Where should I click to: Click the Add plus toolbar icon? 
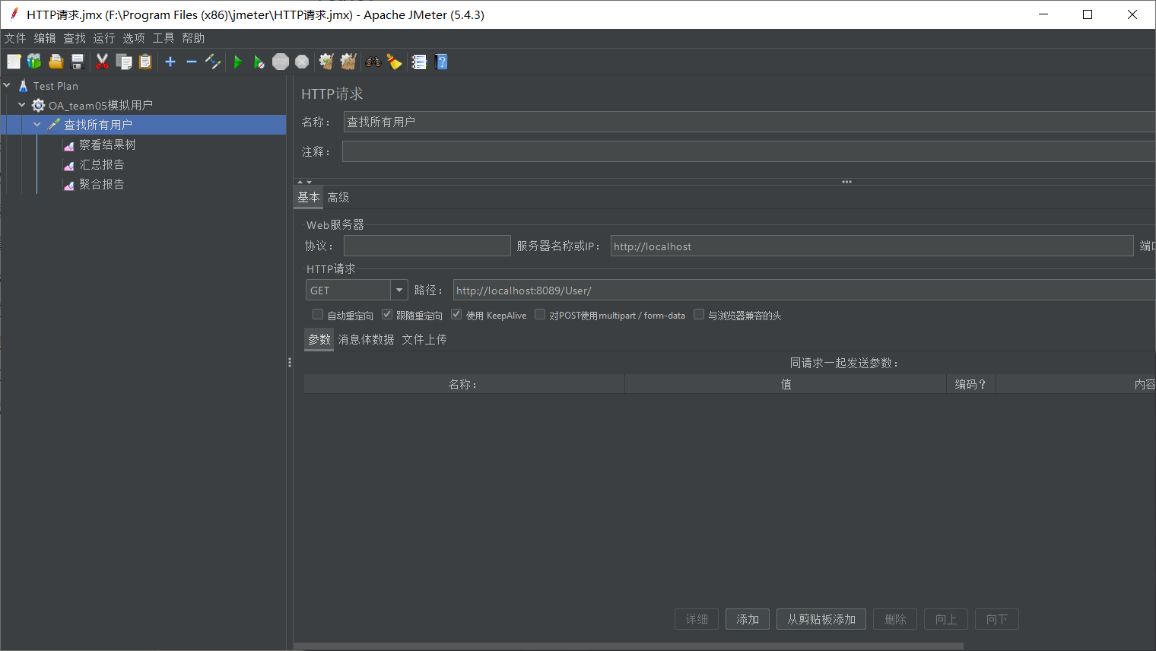170,62
